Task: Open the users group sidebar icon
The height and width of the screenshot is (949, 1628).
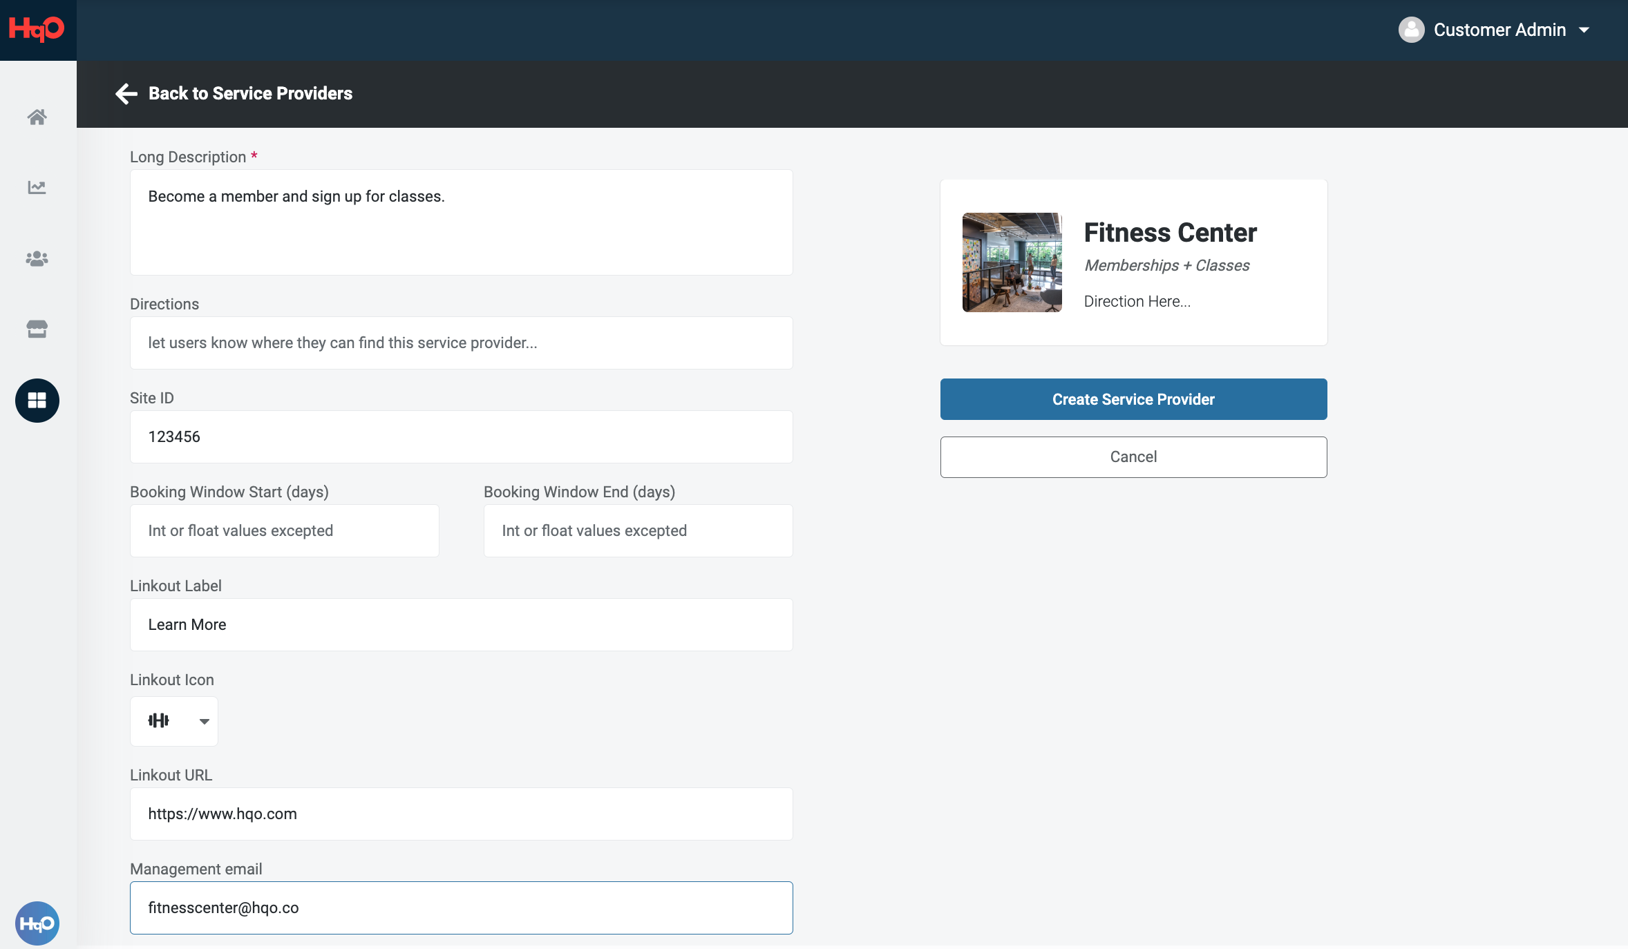Action: point(37,258)
